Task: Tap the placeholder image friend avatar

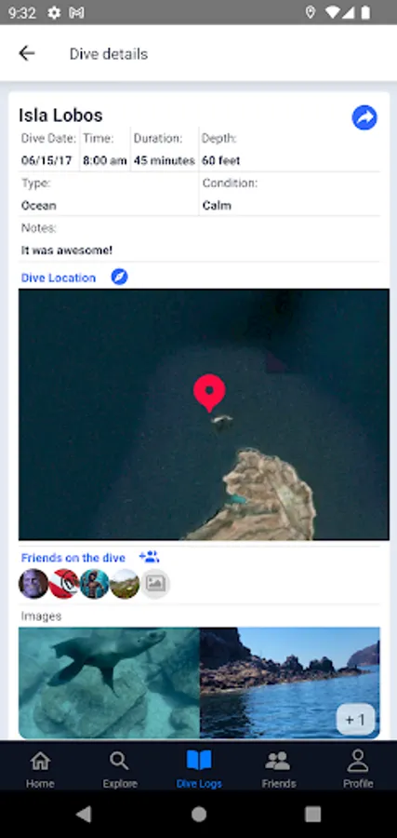Action: [x=155, y=584]
